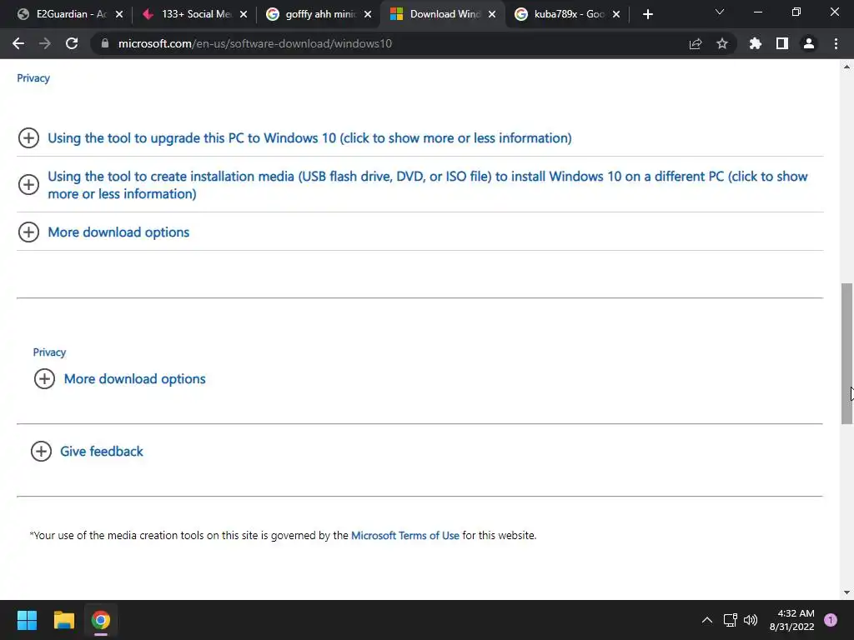Open File Explorer from taskbar
Viewport: 854px width, 640px height.
coord(63,620)
